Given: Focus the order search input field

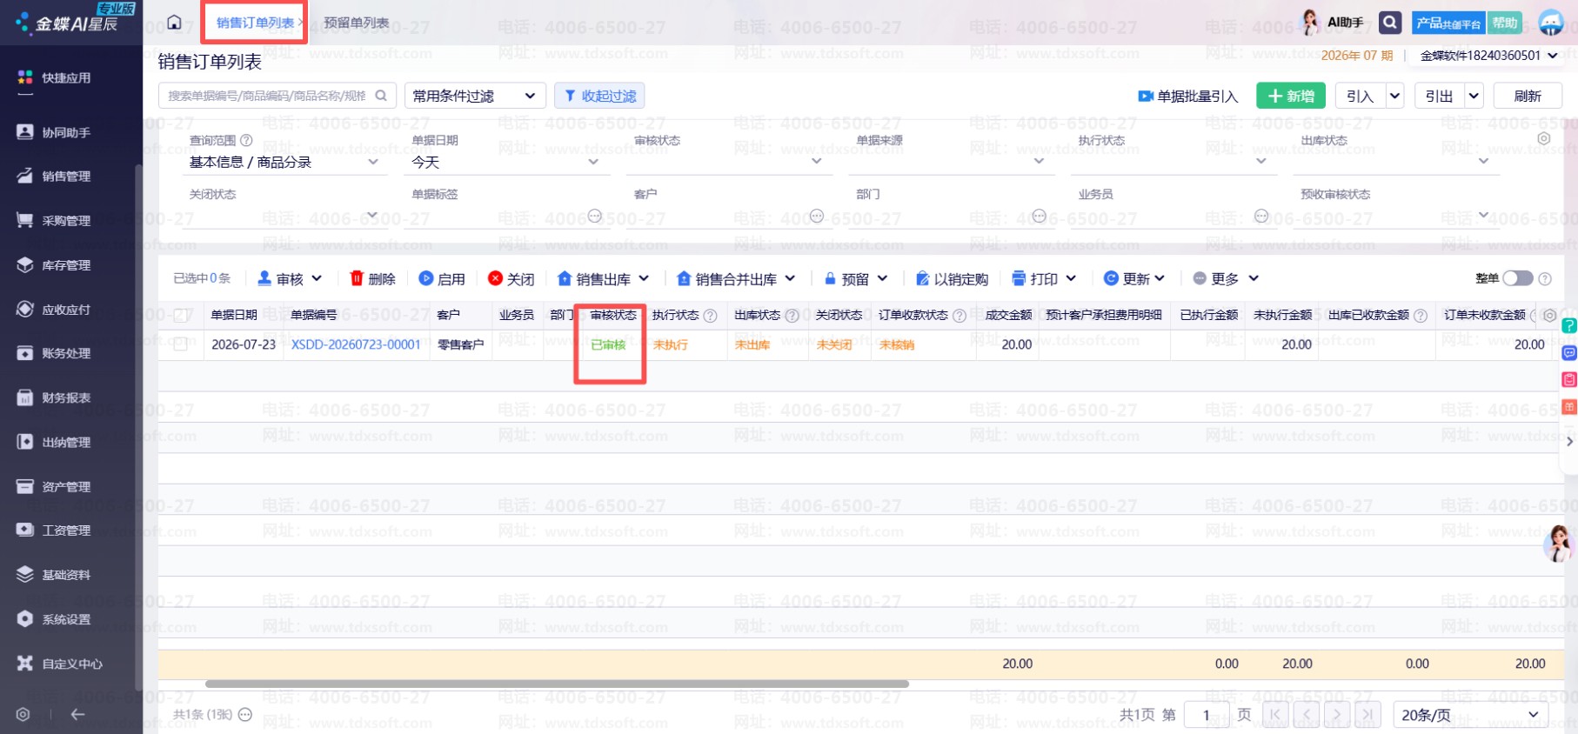Looking at the screenshot, I should pos(277,96).
